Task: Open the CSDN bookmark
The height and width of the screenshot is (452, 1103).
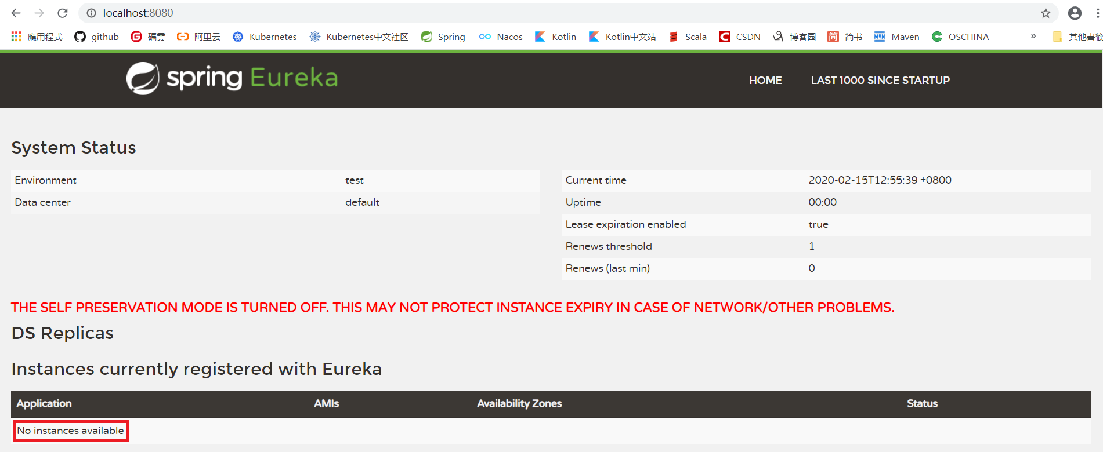Action: (x=740, y=37)
